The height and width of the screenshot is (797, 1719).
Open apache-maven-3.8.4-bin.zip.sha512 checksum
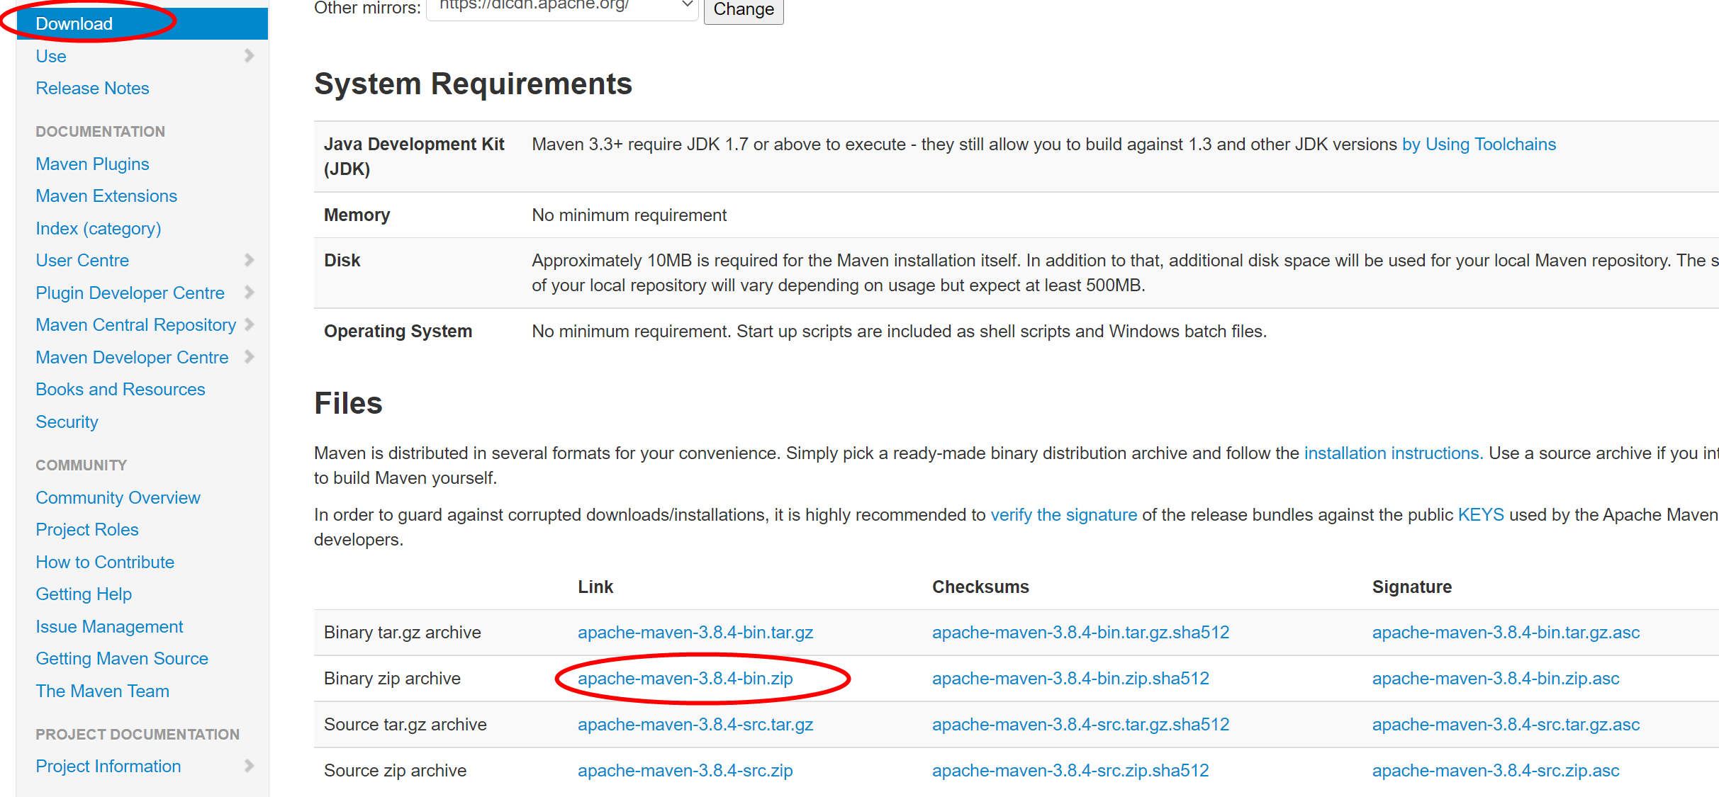pyautogui.click(x=1070, y=678)
